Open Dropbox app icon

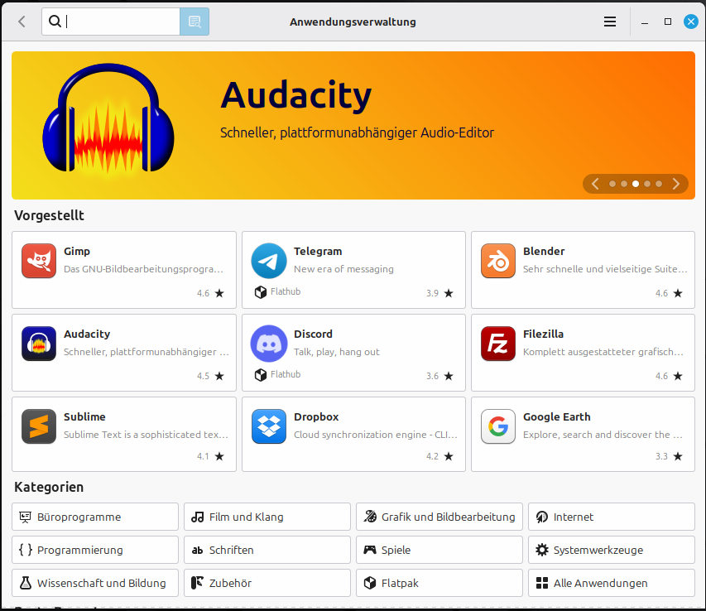(269, 426)
